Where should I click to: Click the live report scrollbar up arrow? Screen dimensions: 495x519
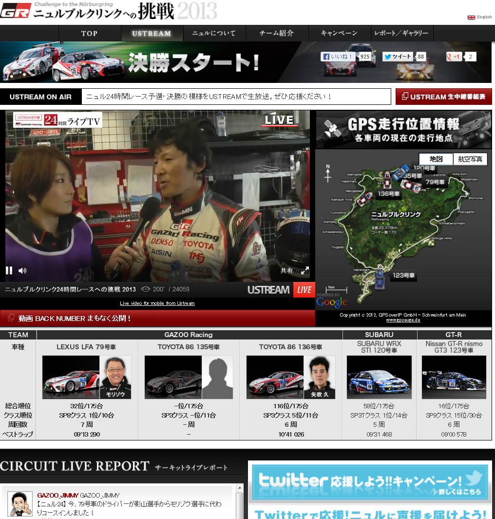pyautogui.click(x=240, y=488)
